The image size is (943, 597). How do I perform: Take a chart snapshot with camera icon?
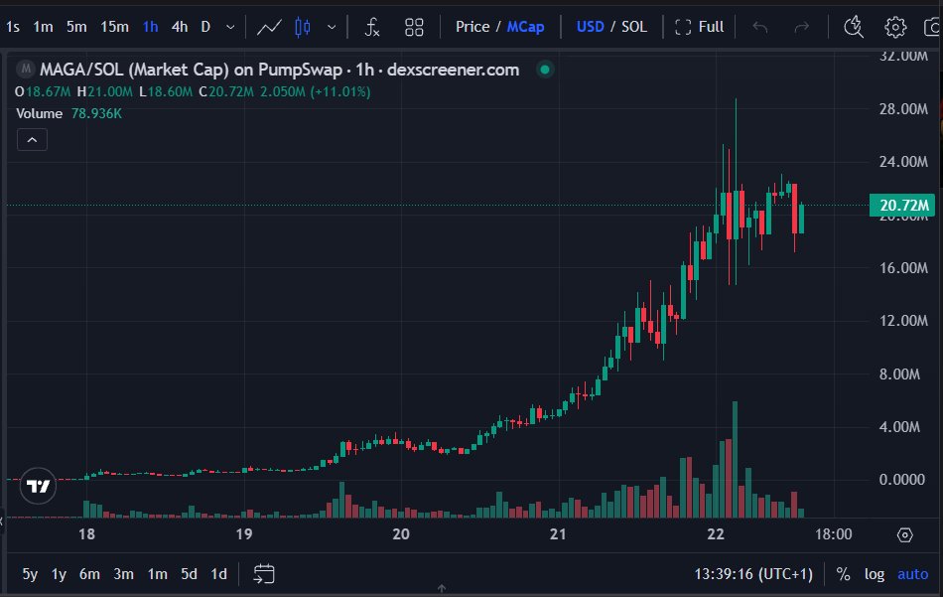coord(933,27)
